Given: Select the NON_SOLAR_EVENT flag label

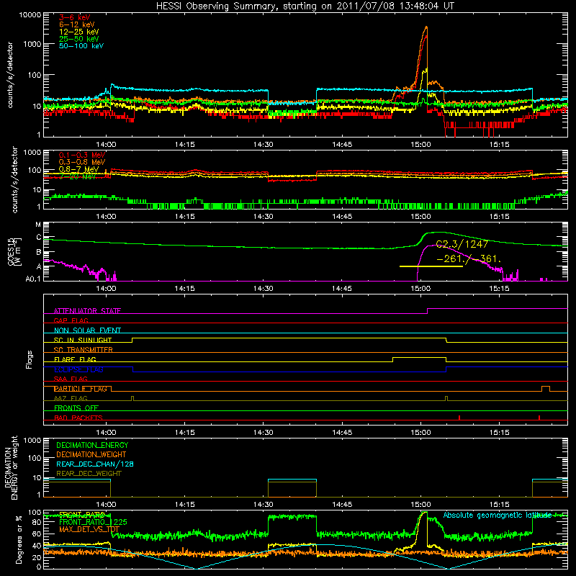Looking at the screenshot, I should (x=87, y=330).
